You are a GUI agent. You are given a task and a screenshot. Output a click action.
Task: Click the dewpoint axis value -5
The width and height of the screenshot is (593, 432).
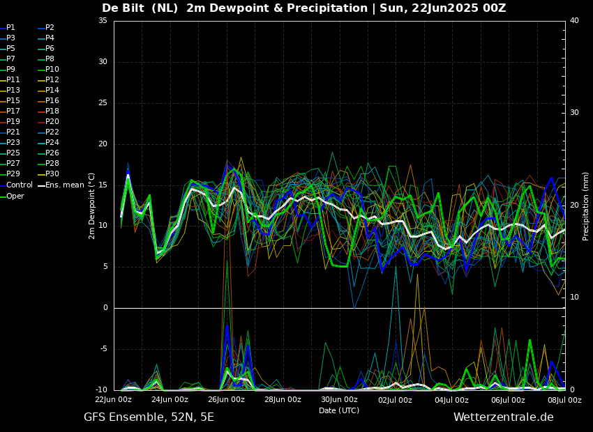tap(103, 349)
